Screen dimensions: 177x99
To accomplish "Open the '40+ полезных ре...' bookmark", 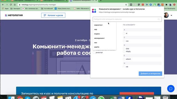I will tap(30, 9).
